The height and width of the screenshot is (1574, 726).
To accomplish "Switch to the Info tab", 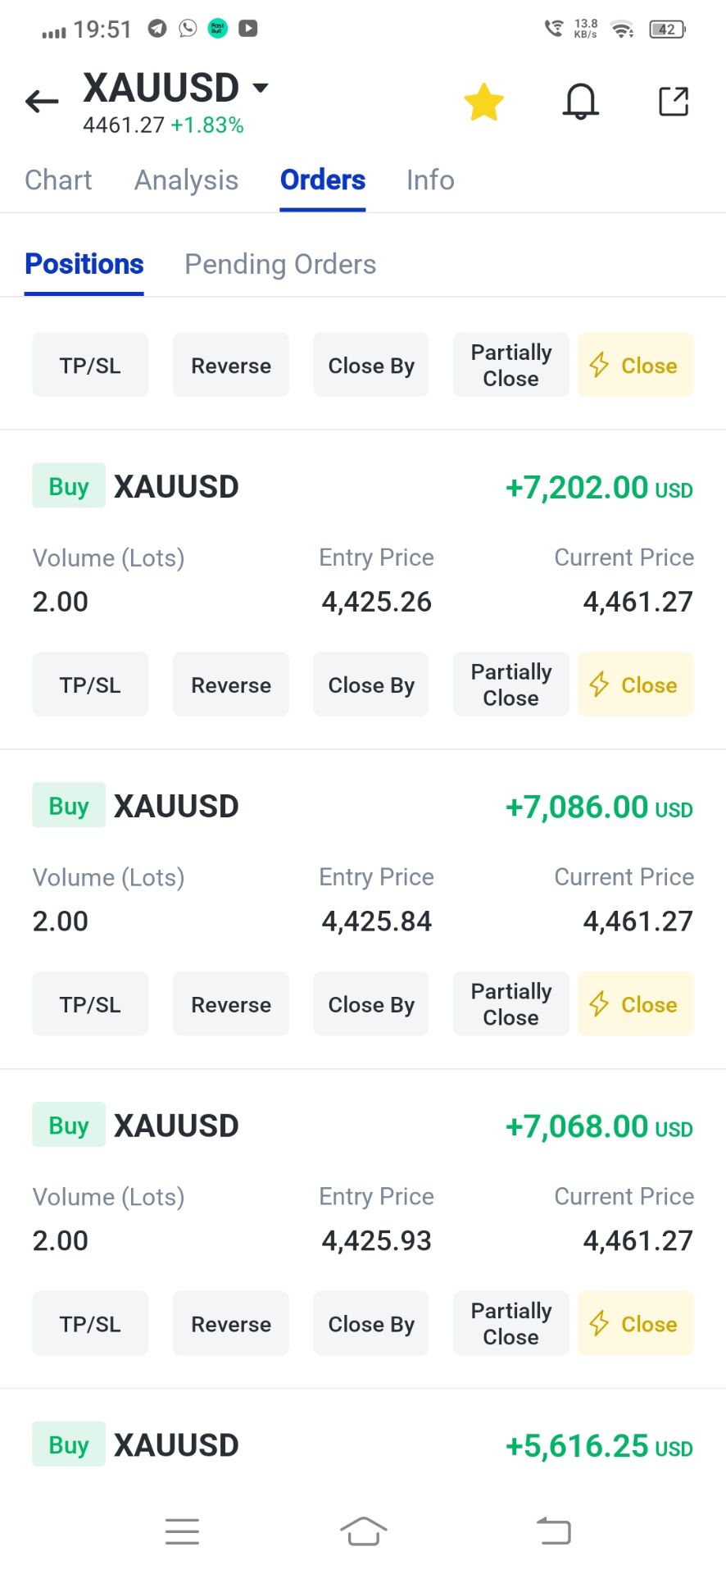I will [x=430, y=180].
